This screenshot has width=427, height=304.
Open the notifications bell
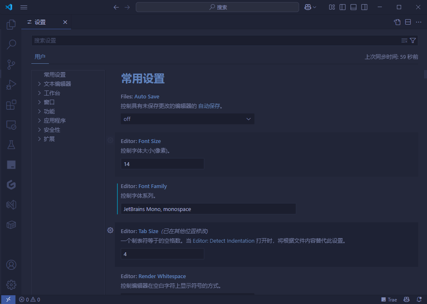(419, 299)
